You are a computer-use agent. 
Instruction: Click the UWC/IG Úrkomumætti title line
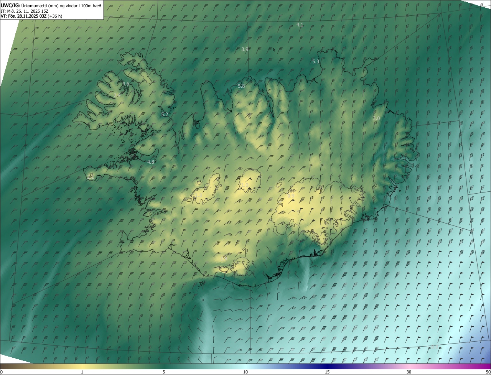click(51, 5)
